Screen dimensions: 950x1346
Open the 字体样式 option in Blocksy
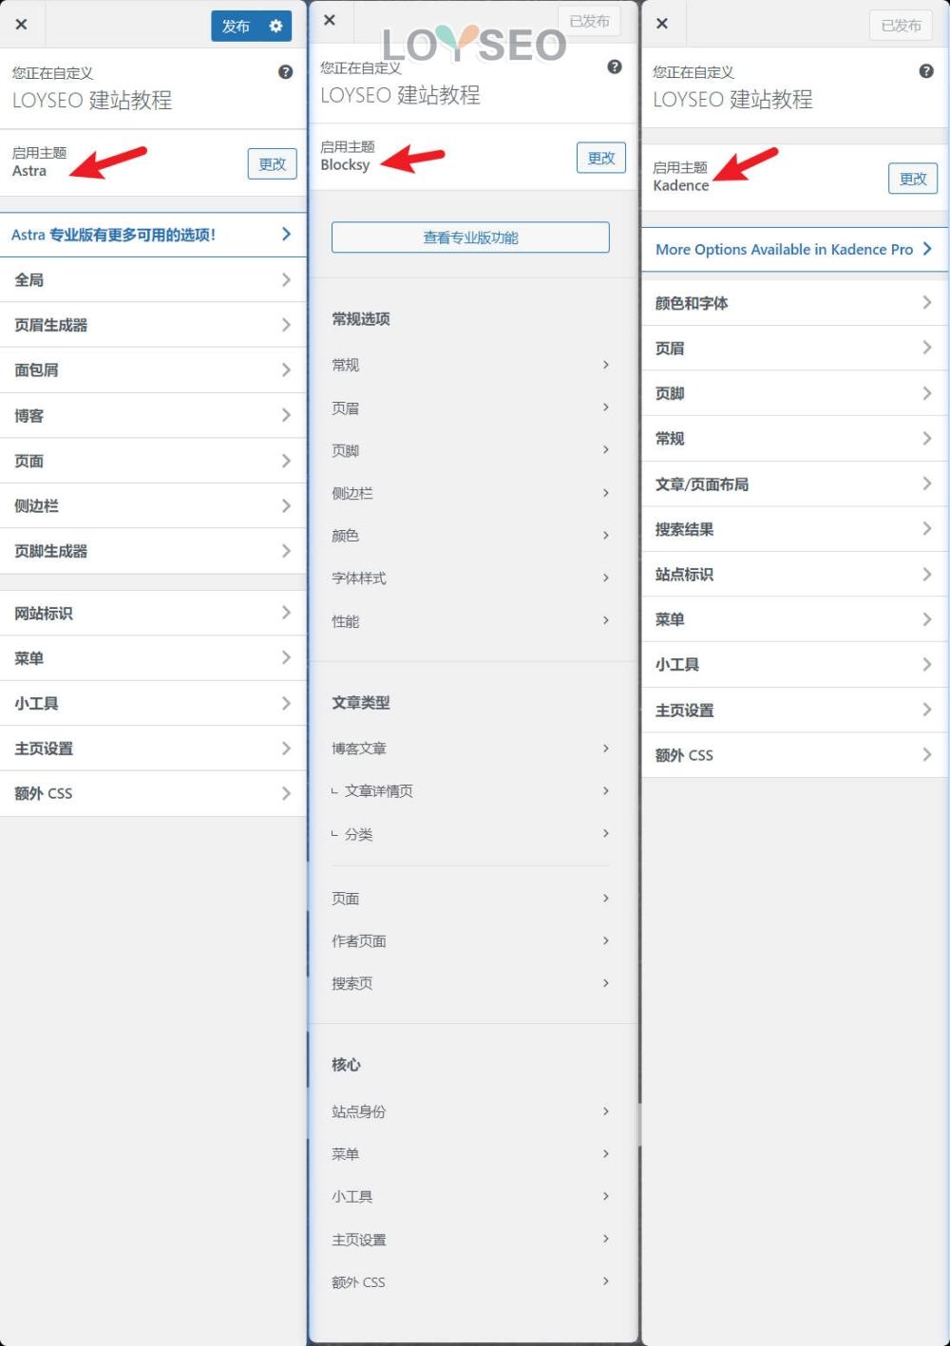pos(470,578)
